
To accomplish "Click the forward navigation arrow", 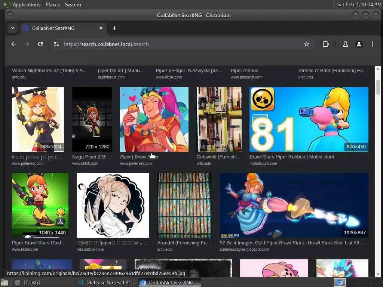I will 27,44.
